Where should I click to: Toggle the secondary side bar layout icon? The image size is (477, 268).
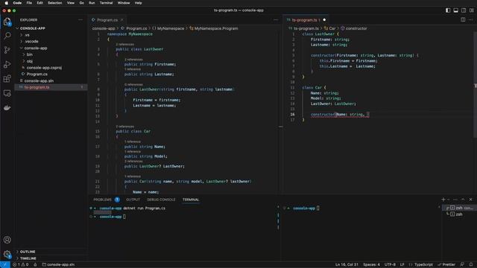[464, 10]
